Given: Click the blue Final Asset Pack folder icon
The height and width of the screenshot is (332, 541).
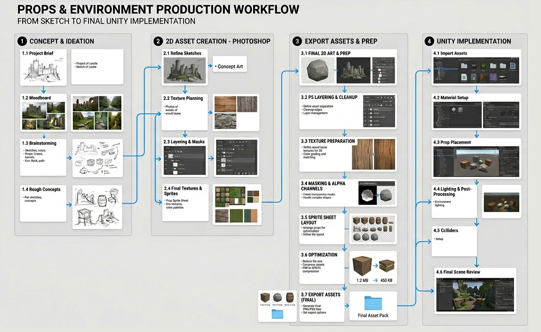Looking at the screenshot, I should (x=373, y=303).
